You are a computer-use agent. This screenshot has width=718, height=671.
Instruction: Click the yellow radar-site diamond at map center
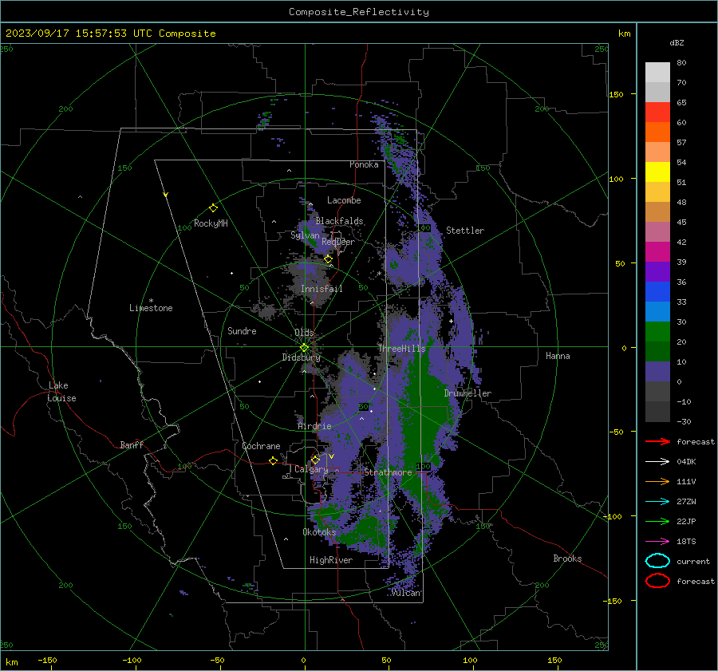coord(304,348)
